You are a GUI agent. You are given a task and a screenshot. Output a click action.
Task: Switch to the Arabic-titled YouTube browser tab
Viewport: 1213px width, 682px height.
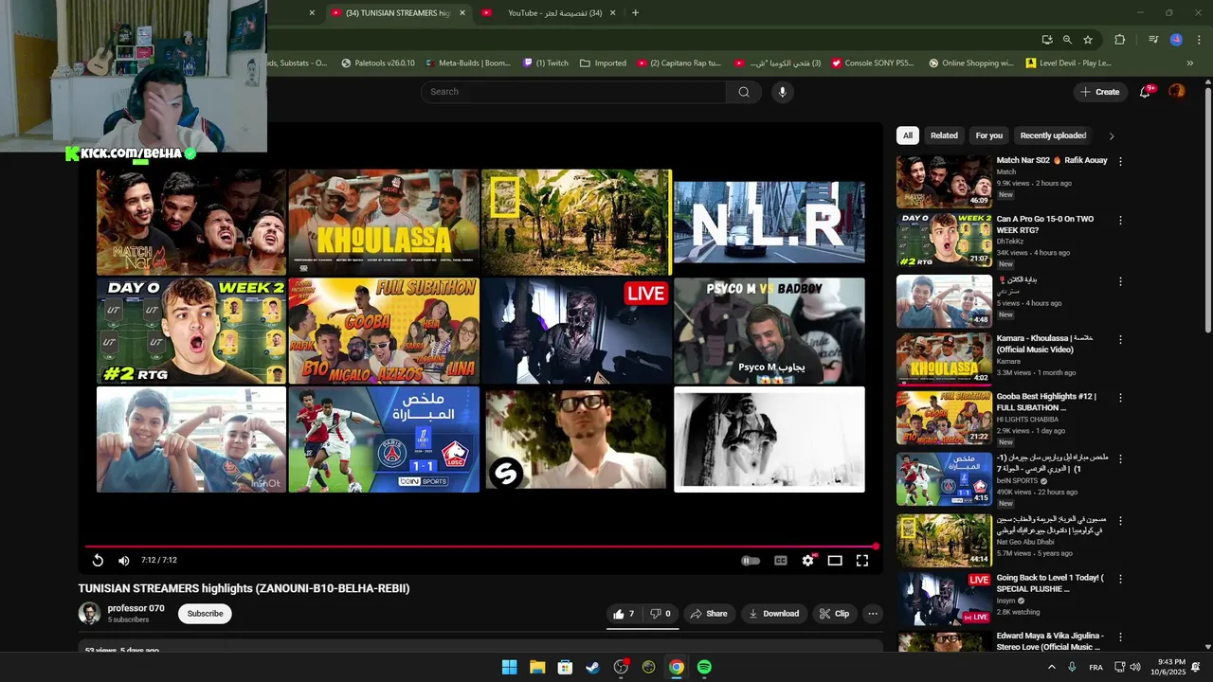554,13
